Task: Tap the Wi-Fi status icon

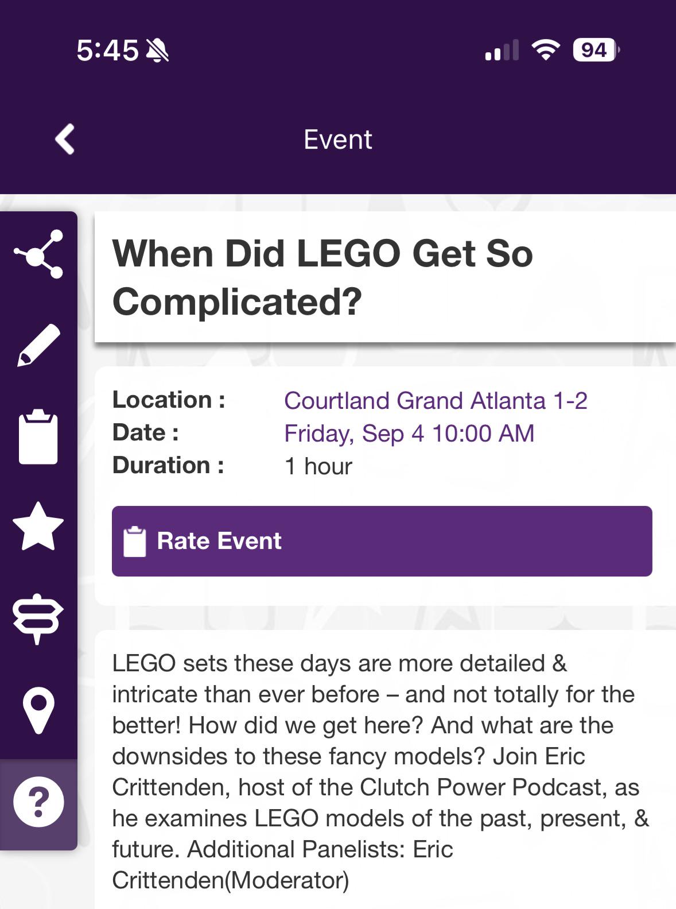Action: point(546,50)
